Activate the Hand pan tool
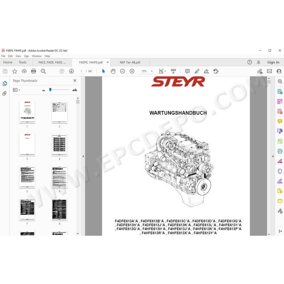This screenshot has height=284, width=284. point(113,71)
